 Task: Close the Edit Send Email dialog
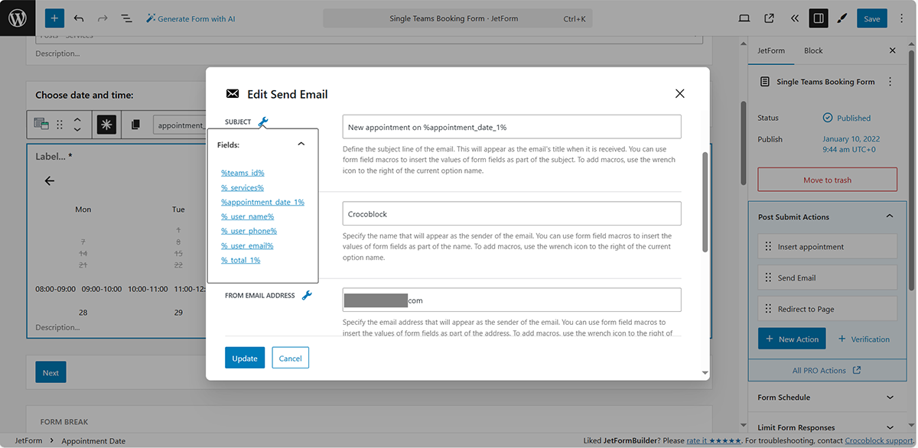[679, 93]
